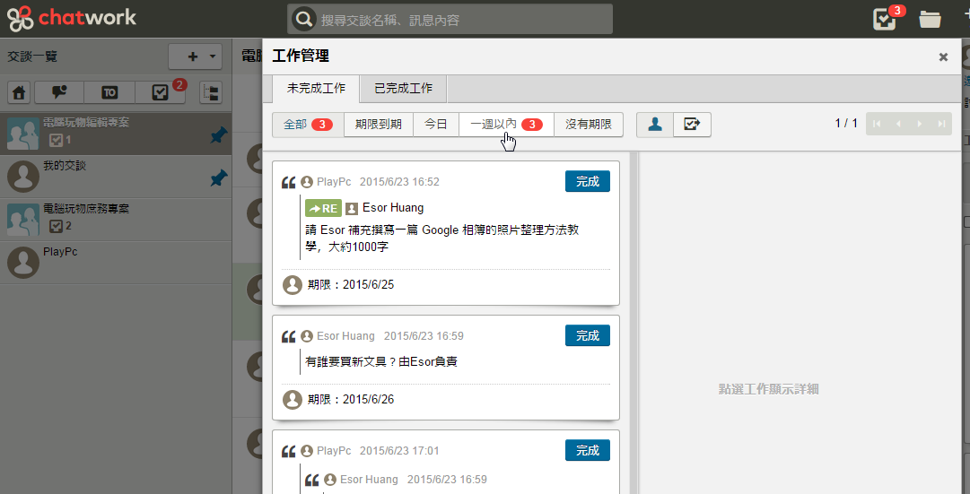
Task: Select the 沒有期限 filter
Action: (589, 125)
